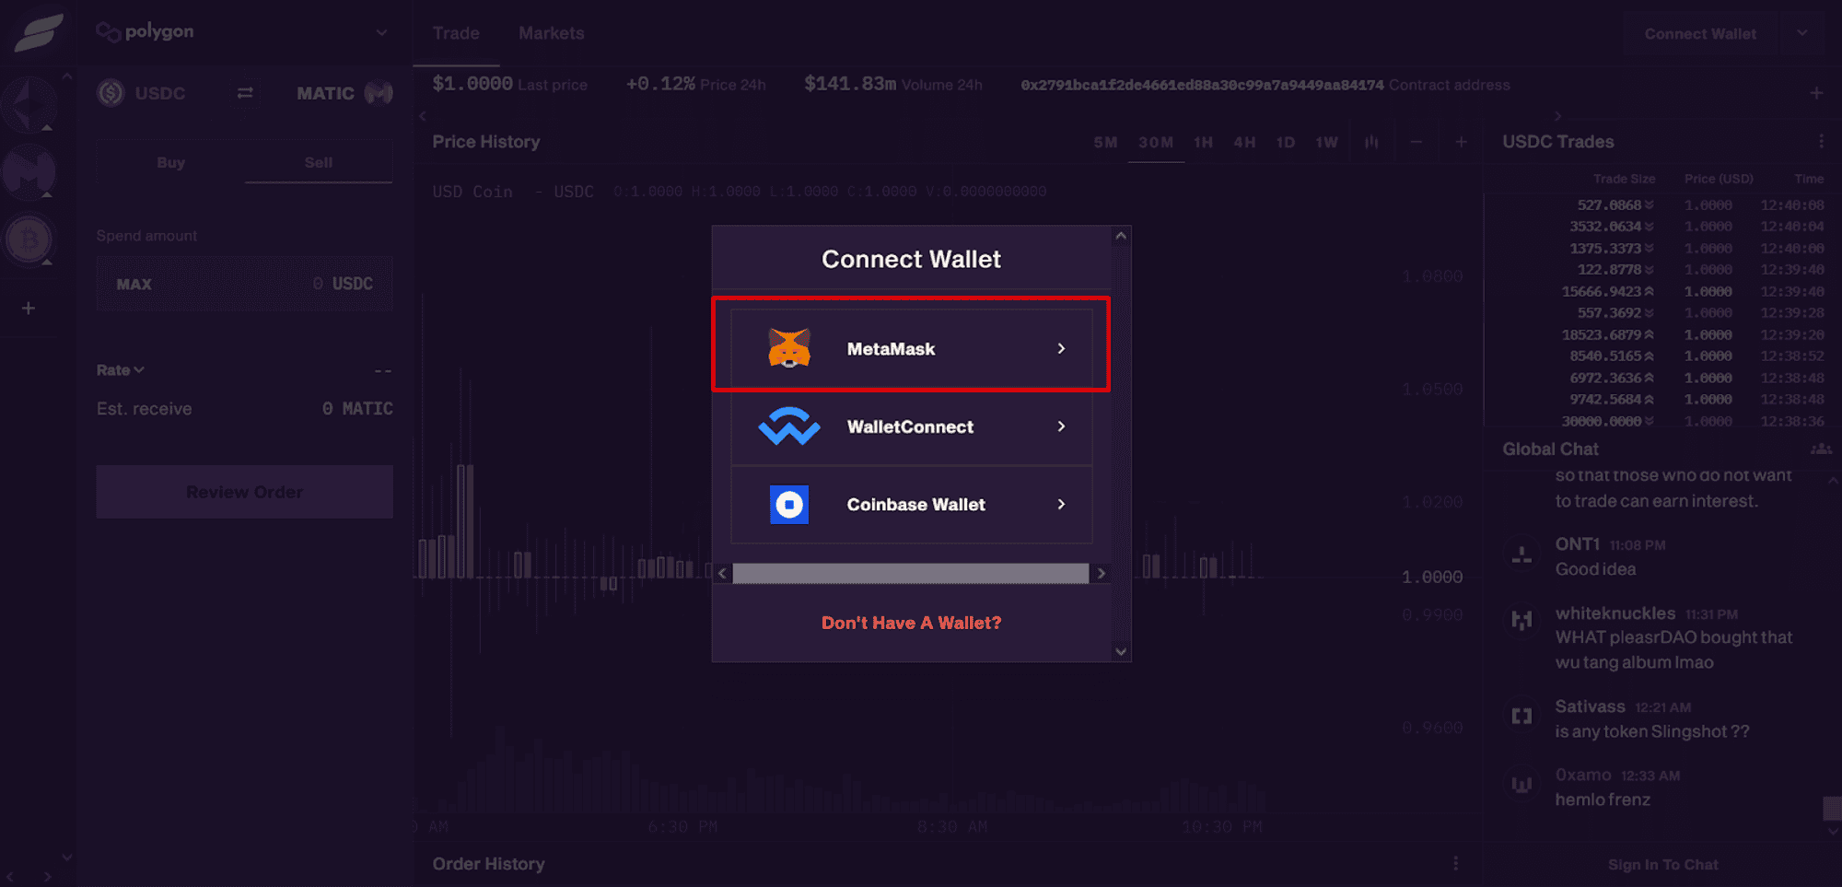Viewport: 1842px width, 887px height.
Task: Open the dropdown beside Connect Wallet button
Action: tap(1802, 34)
